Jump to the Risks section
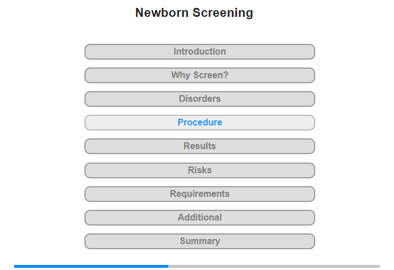394x270 pixels. [x=200, y=170]
